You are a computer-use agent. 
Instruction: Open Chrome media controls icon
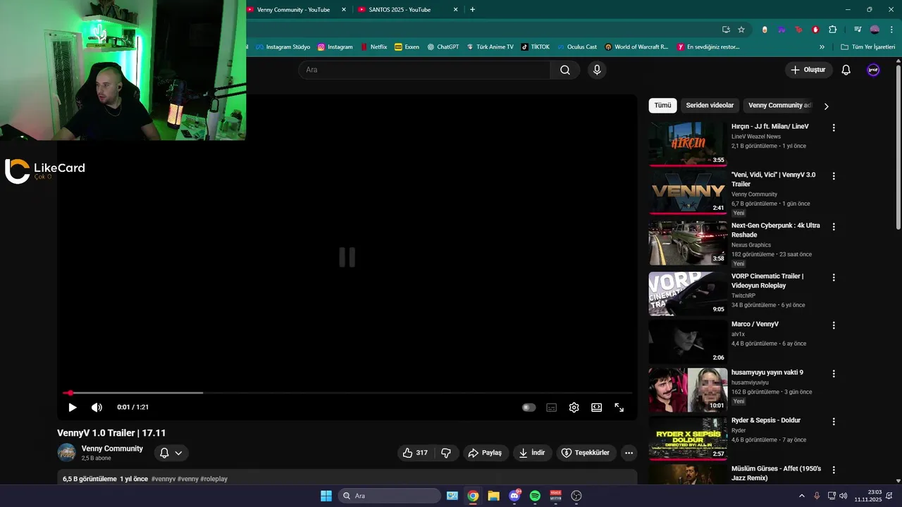tap(858, 30)
